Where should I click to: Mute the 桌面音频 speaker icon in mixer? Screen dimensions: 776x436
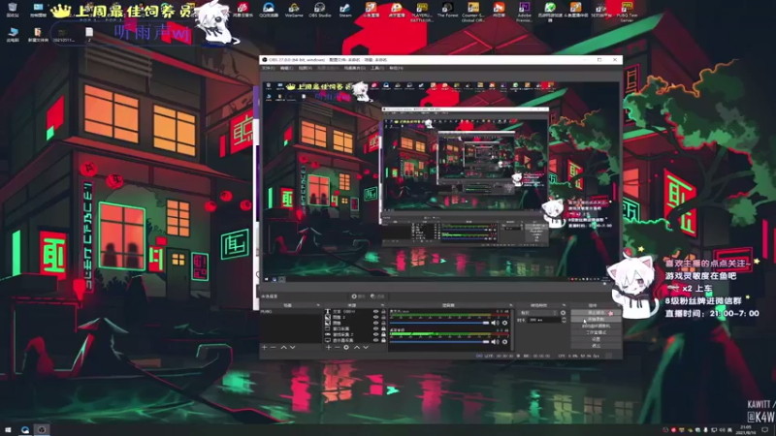click(494, 342)
